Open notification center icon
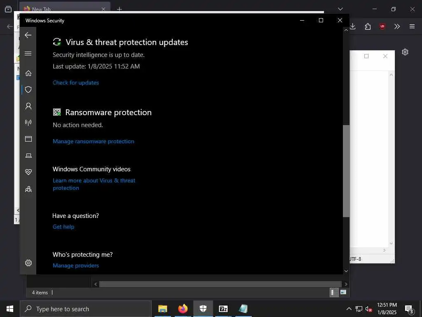This screenshot has height=317, width=422. (x=409, y=309)
